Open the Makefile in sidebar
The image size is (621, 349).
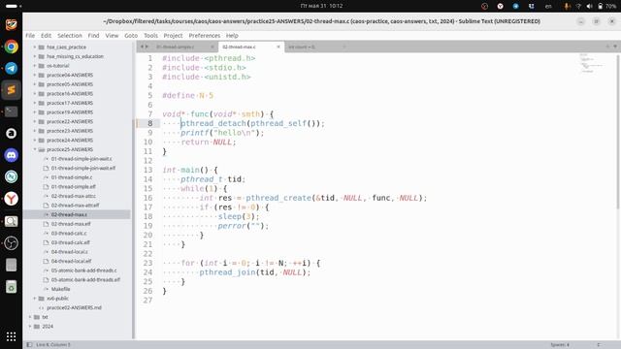pos(60,289)
